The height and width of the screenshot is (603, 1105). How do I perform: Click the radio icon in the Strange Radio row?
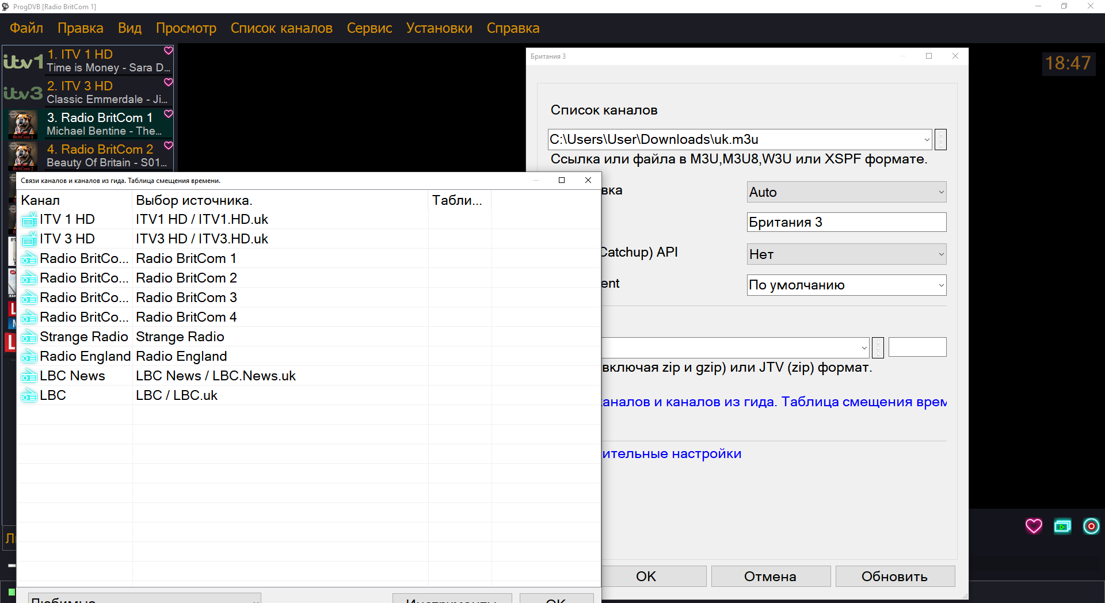(29, 337)
